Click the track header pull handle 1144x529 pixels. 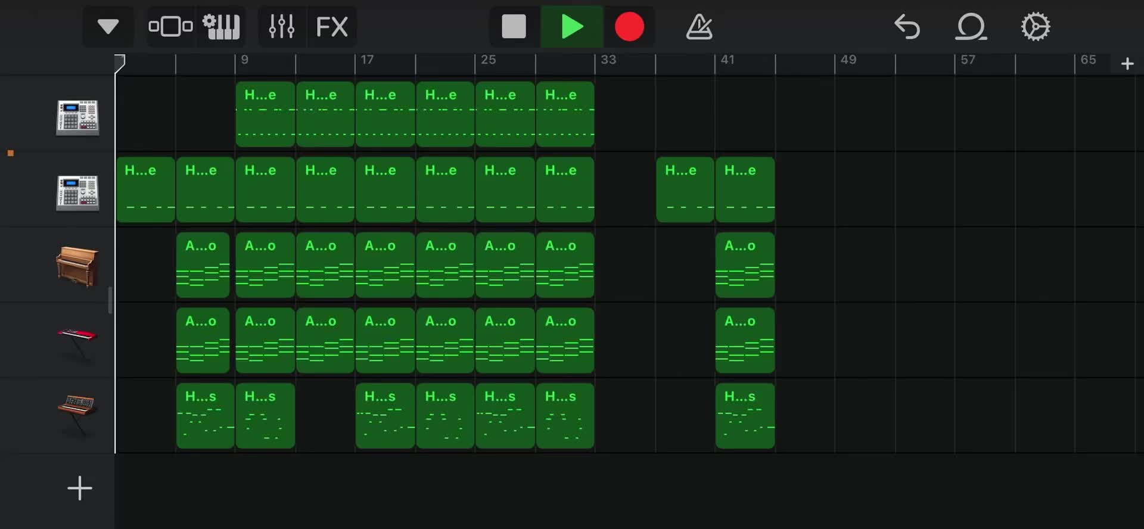[x=110, y=300]
